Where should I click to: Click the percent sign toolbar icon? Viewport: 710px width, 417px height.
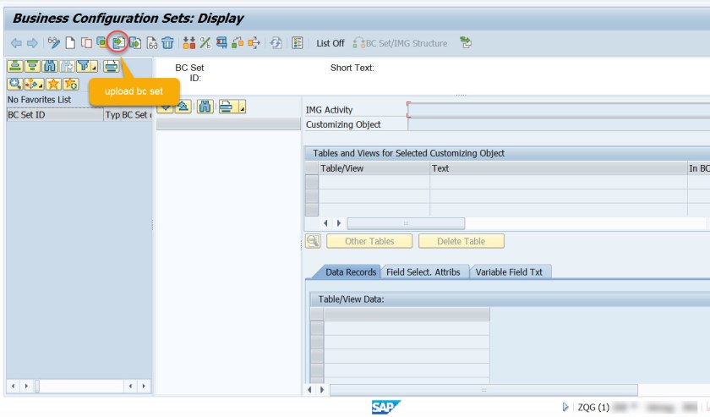pyautogui.click(x=205, y=43)
